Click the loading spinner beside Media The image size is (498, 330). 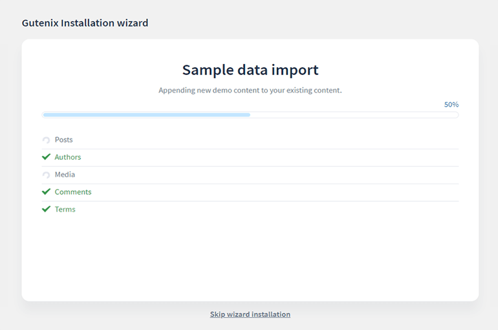(x=46, y=175)
